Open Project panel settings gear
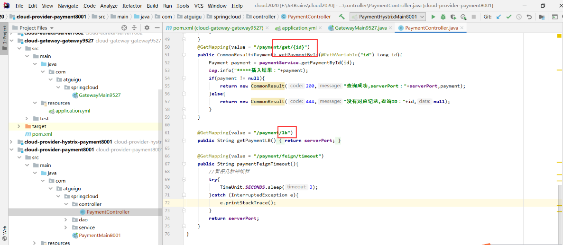Image resolution: width=563 pixels, height=245 pixels. coord(147,28)
